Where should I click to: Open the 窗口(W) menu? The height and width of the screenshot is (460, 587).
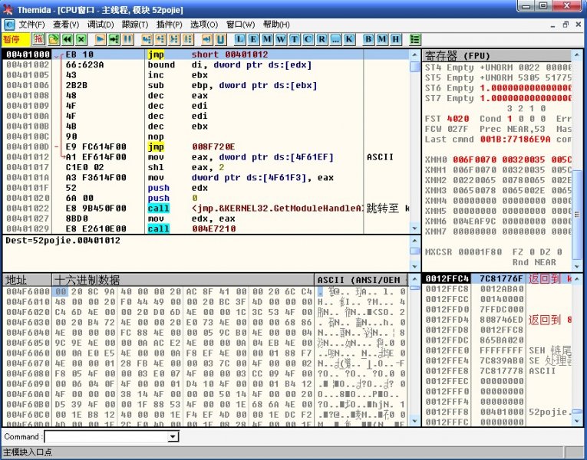pyautogui.click(x=240, y=25)
